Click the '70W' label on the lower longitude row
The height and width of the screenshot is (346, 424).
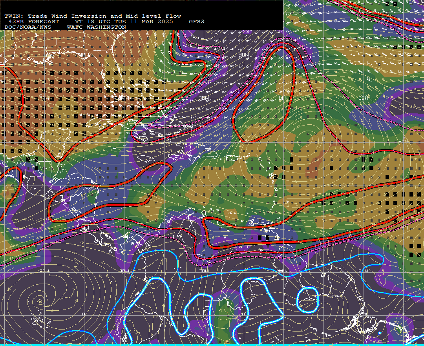coord(204,271)
